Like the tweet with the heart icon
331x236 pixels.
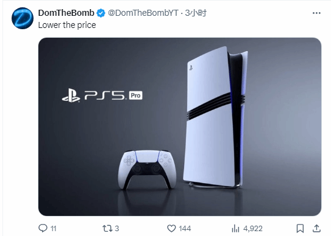click(171, 229)
